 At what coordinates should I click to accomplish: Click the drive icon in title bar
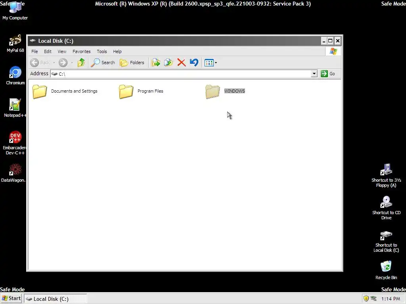coord(33,41)
